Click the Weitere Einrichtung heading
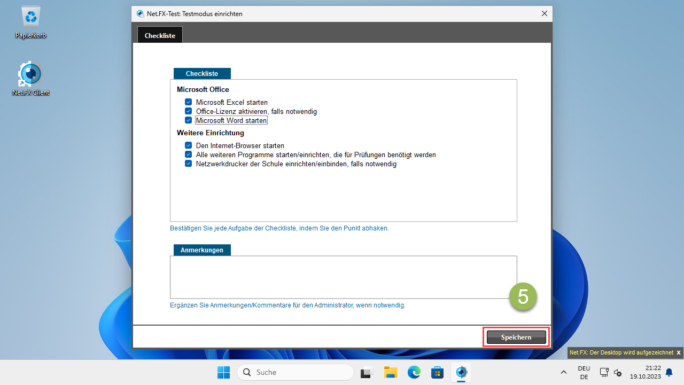This screenshot has width=684, height=385. (211, 133)
